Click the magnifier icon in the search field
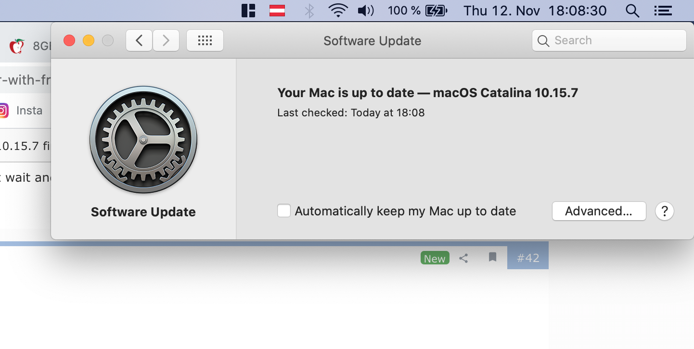The height and width of the screenshot is (349, 694). tap(543, 41)
